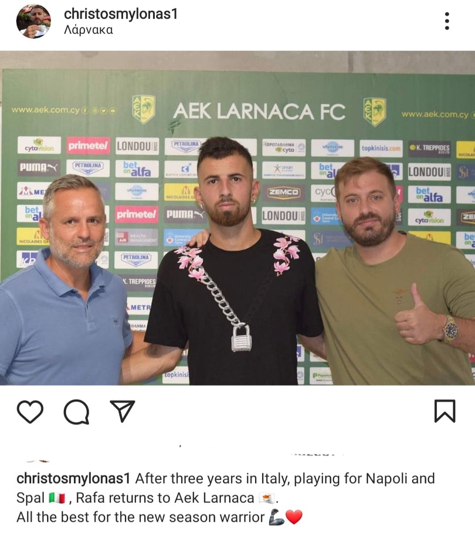
Task: Share the post via paper plane icon
Action: pos(123,410)
